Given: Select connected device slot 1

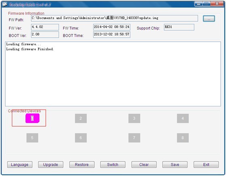Looking at the screenshot, I should pyautogui.click(x=32, y=118).
